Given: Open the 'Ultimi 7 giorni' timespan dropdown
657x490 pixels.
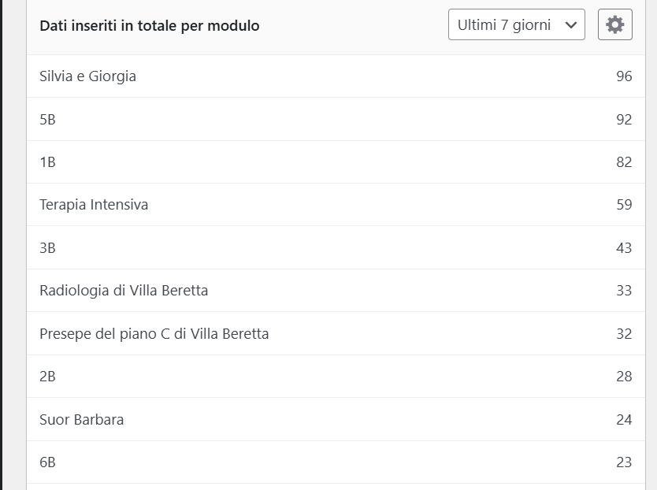Looking at the screenshot, I should point(516,24).
